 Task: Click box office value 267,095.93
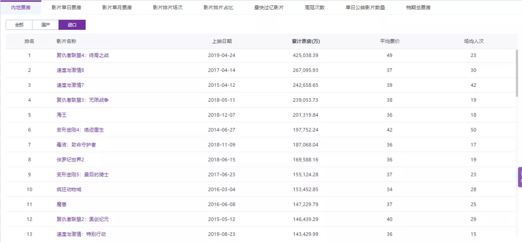[305, 70]
